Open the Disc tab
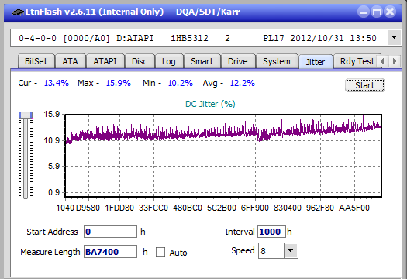Viewport: 407px width, 279px height. (x=140, y=61)
